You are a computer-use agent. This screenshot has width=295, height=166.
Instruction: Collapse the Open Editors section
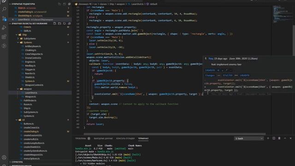click(x=10, y=4)
